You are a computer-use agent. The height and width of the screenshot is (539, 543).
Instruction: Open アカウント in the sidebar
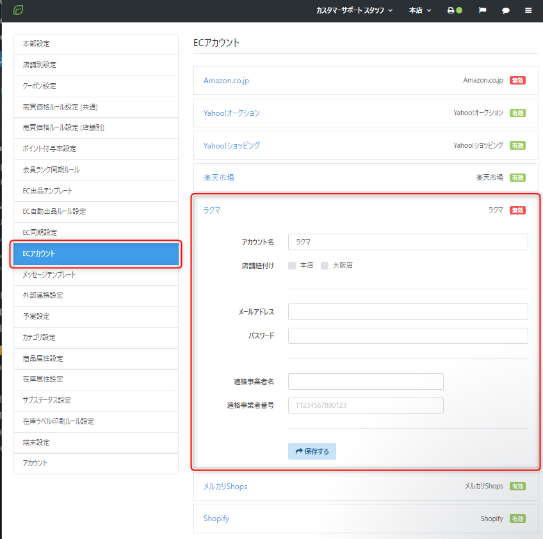[x=96, y=463]
